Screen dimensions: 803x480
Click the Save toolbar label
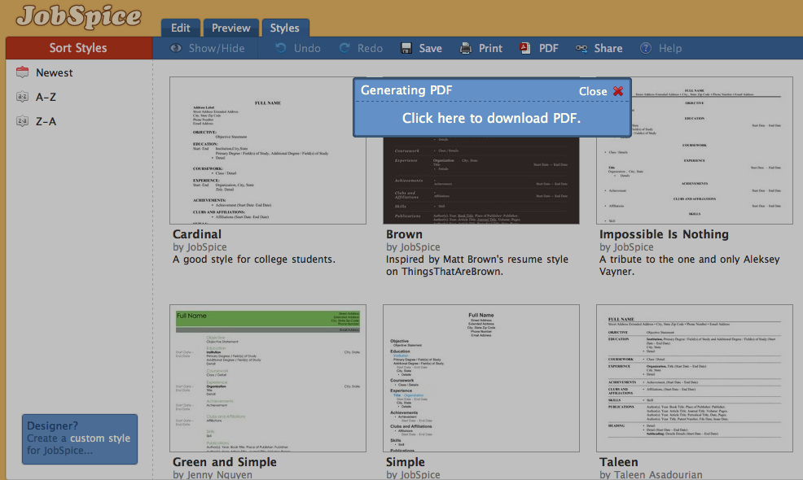(x=431, y=48)
